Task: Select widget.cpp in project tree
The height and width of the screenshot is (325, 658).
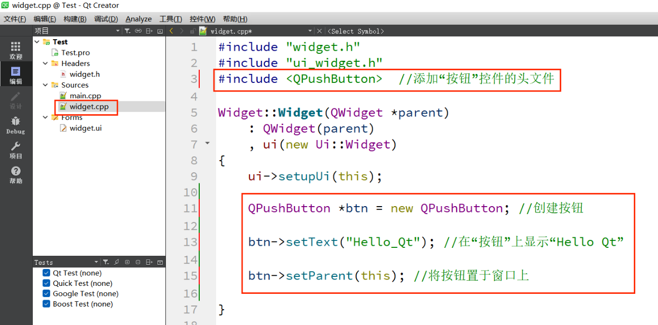Action: [x=89, y=107]
